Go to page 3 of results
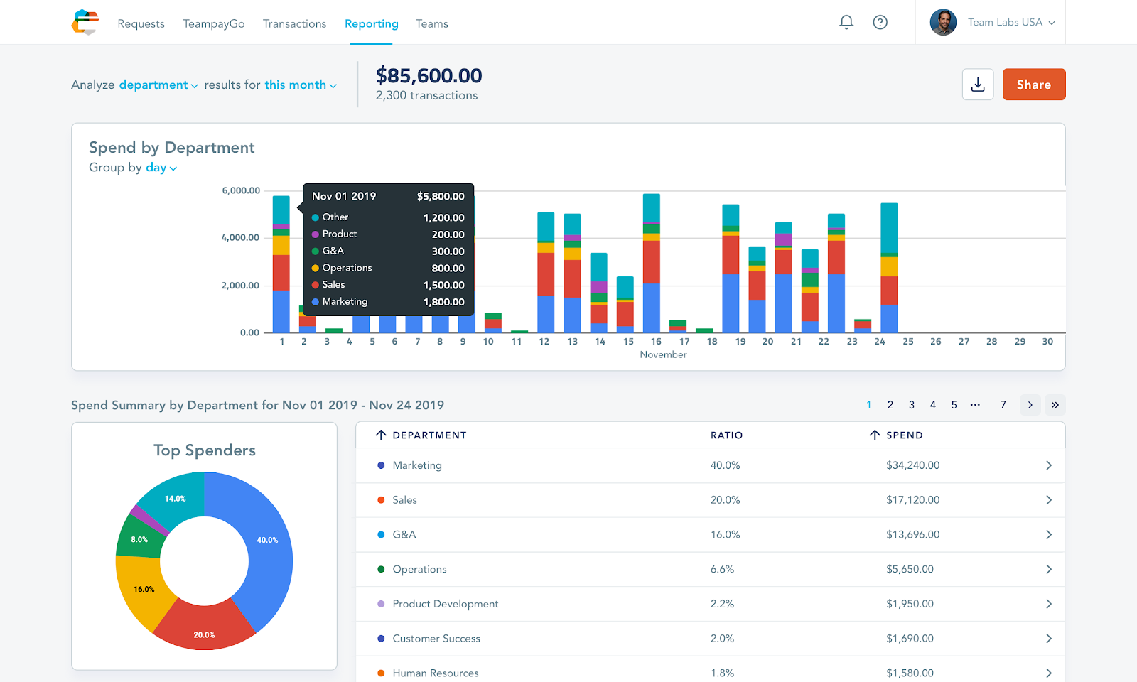 912,405
